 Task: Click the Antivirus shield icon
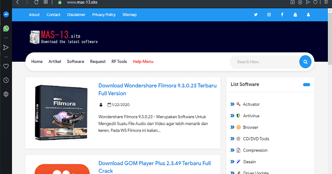pyautogui.click(x=238, y=116)
